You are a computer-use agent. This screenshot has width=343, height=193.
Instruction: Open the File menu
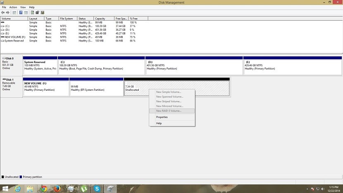click(4, 7)
